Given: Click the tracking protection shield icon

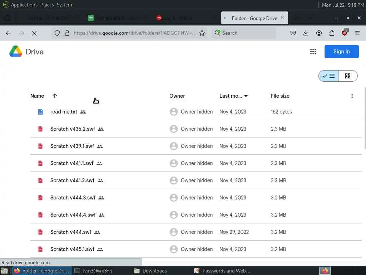Looking at the screenshot, I should click(57, 33).
